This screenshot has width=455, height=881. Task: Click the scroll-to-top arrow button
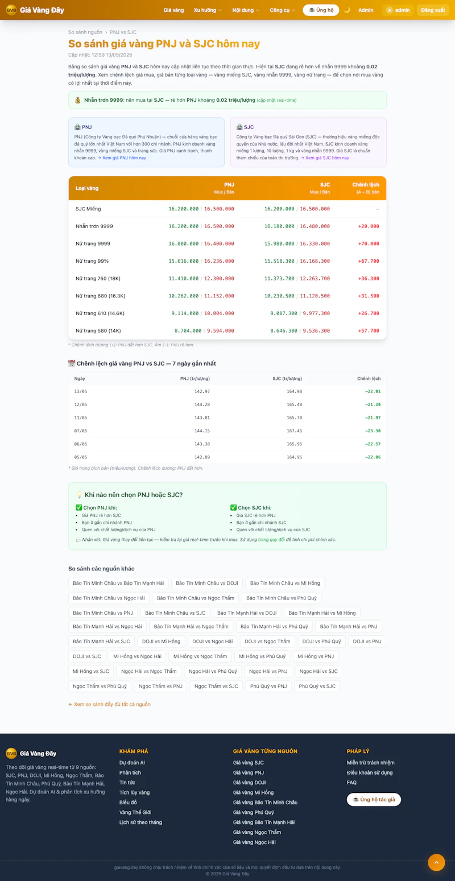436,862
